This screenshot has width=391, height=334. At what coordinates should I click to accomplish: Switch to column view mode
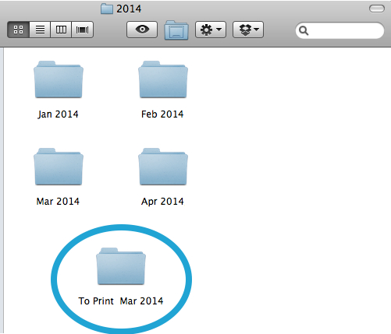[61, 30]
